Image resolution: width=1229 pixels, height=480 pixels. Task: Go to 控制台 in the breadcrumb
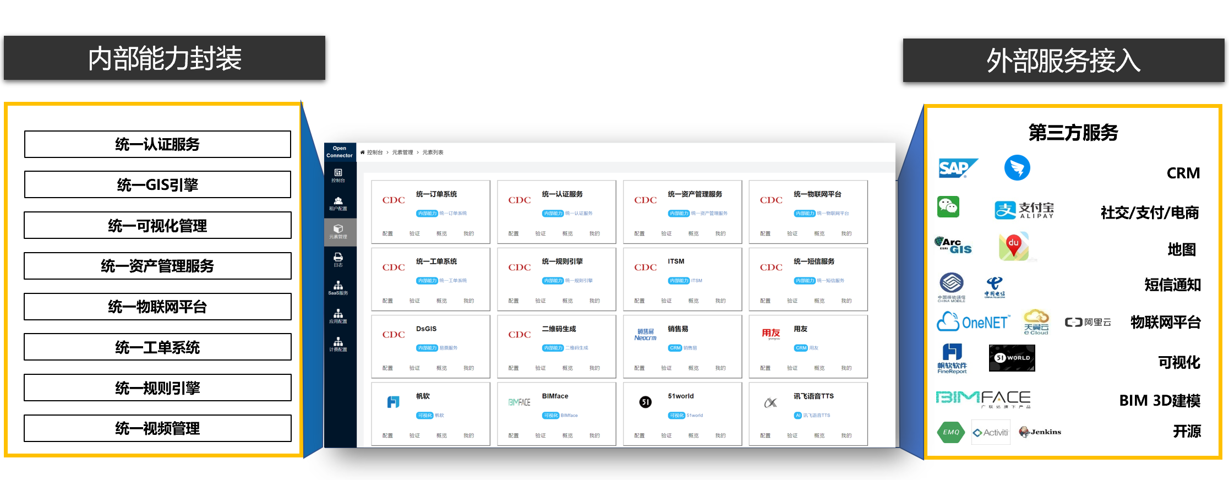click(x=375, y=152)
